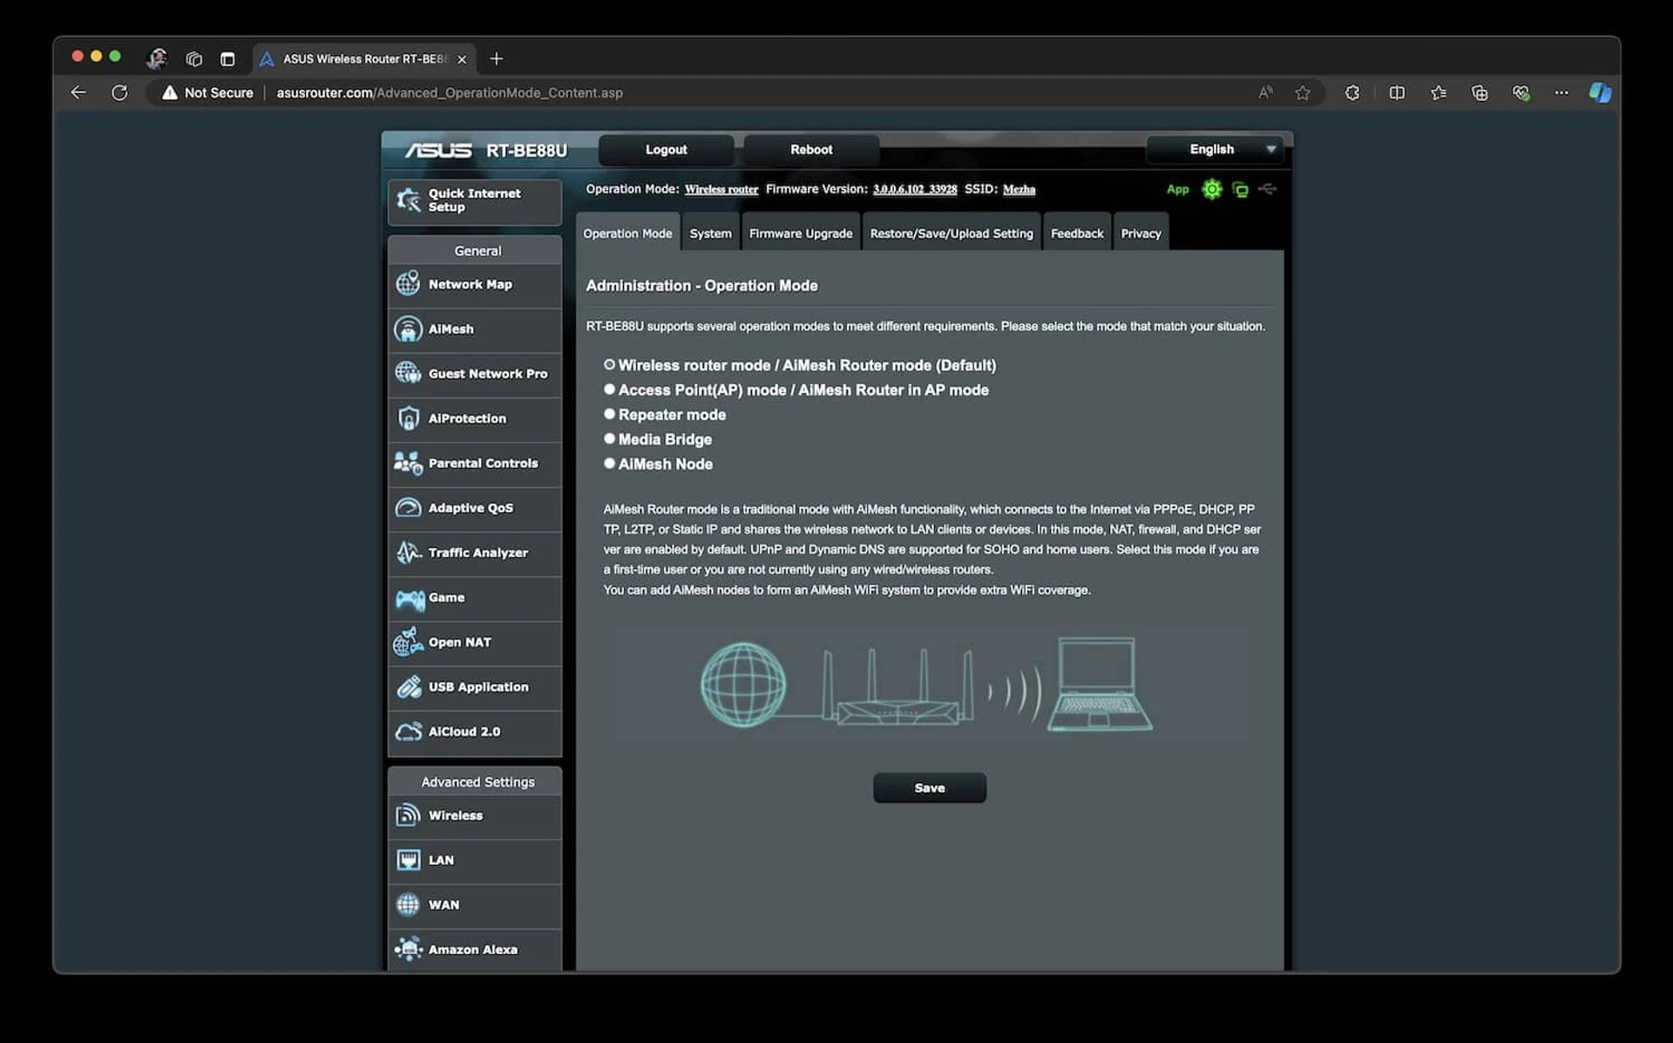Click Guest Network Pro icon
The width and height of the screenshot is (1673, 1043).
408,373
